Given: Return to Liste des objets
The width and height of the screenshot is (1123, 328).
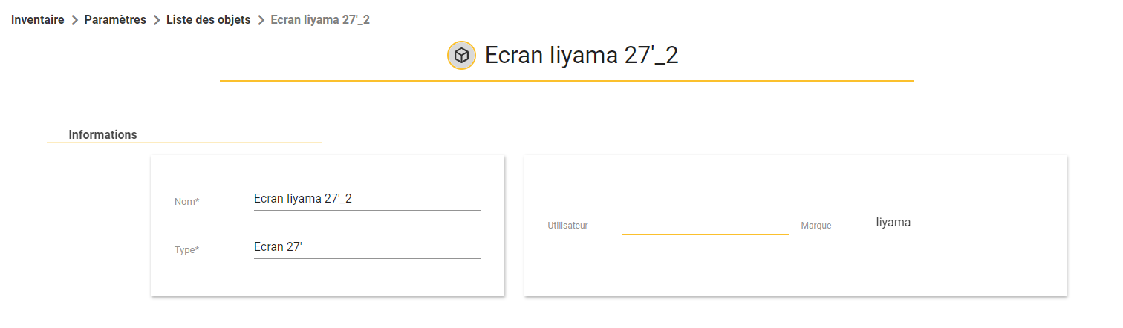Looking at the screenshot, I should 208,20.
